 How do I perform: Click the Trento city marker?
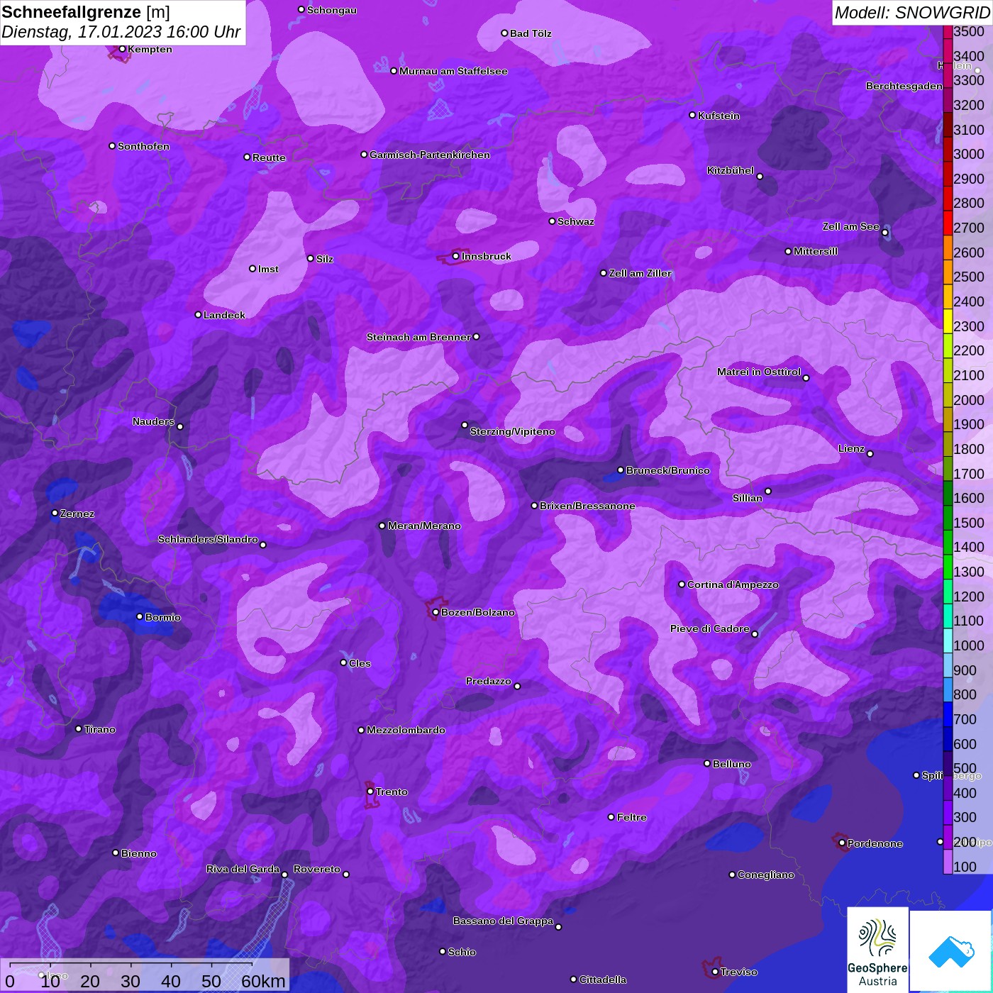370,792
